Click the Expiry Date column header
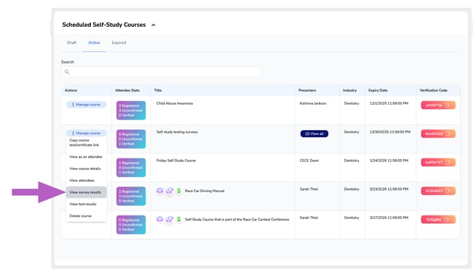474x274 pixels. click(378, 90)
